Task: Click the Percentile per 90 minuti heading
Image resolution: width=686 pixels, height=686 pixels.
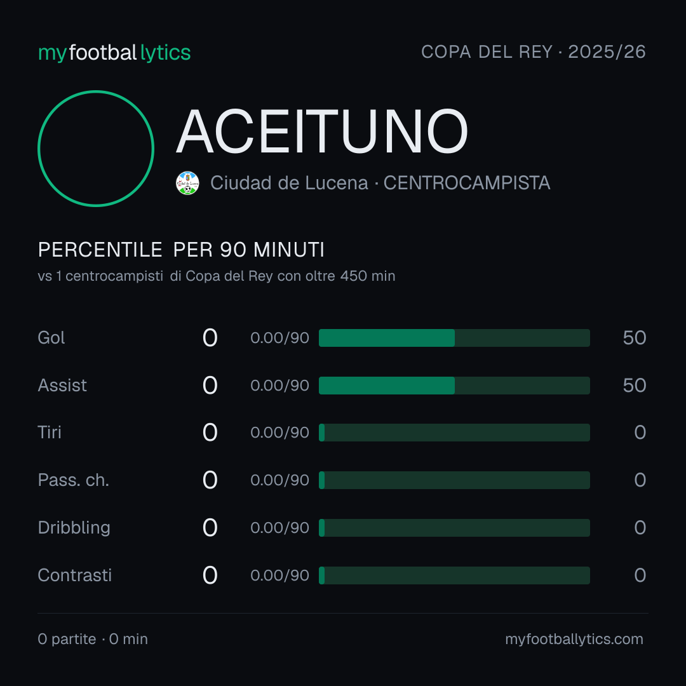Action: pos(181,250)
